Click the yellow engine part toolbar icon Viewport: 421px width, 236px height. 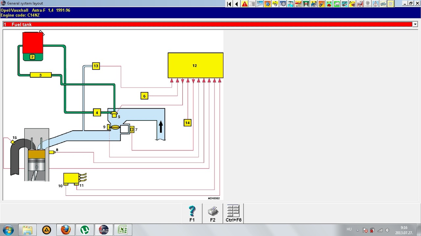(275, 4)
